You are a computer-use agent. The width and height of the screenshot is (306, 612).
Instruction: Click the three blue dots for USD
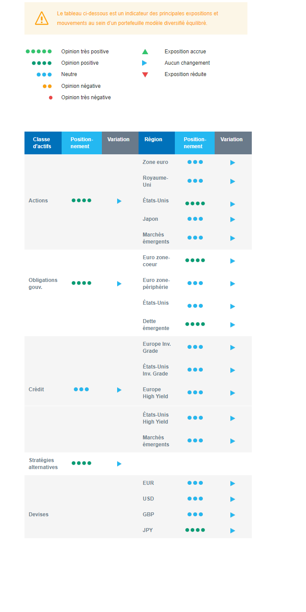(195, 499)
